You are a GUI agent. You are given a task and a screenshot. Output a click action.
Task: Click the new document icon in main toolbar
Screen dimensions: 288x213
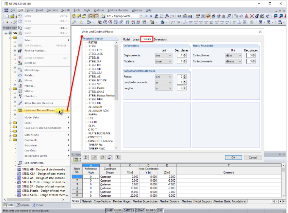tap(7, 16)
